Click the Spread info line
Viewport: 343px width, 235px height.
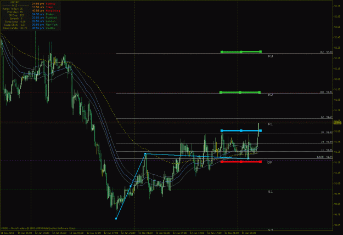pos(15,19)
